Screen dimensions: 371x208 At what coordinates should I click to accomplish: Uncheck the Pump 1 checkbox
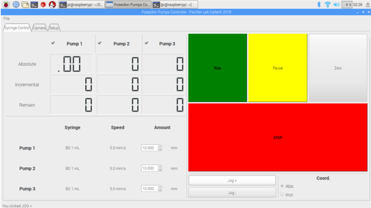tap(53, 43)
